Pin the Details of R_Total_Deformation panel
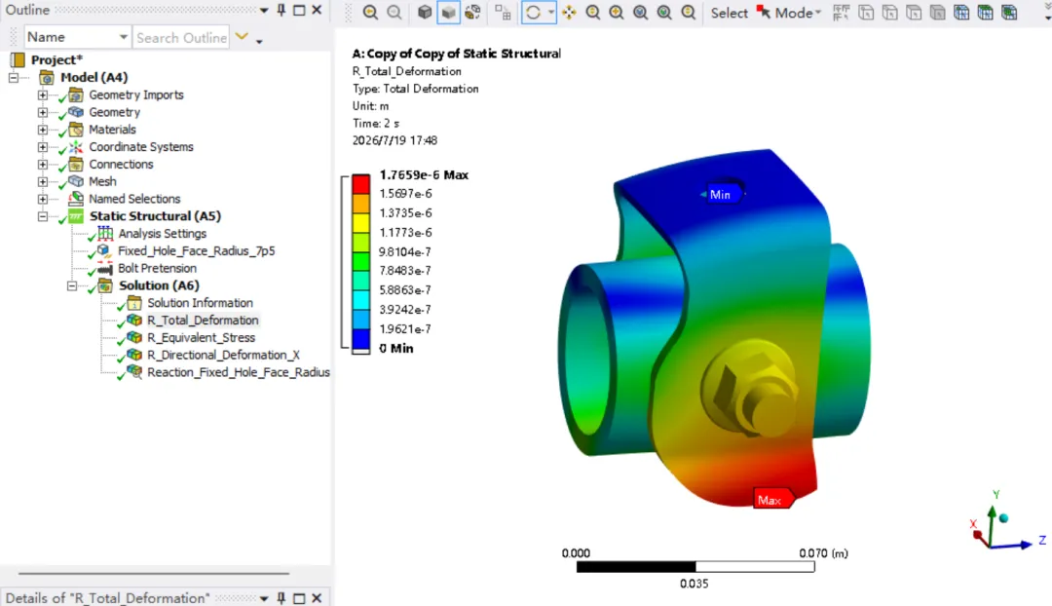Screen dimensions: 1052x606 (x=282, y=598)
